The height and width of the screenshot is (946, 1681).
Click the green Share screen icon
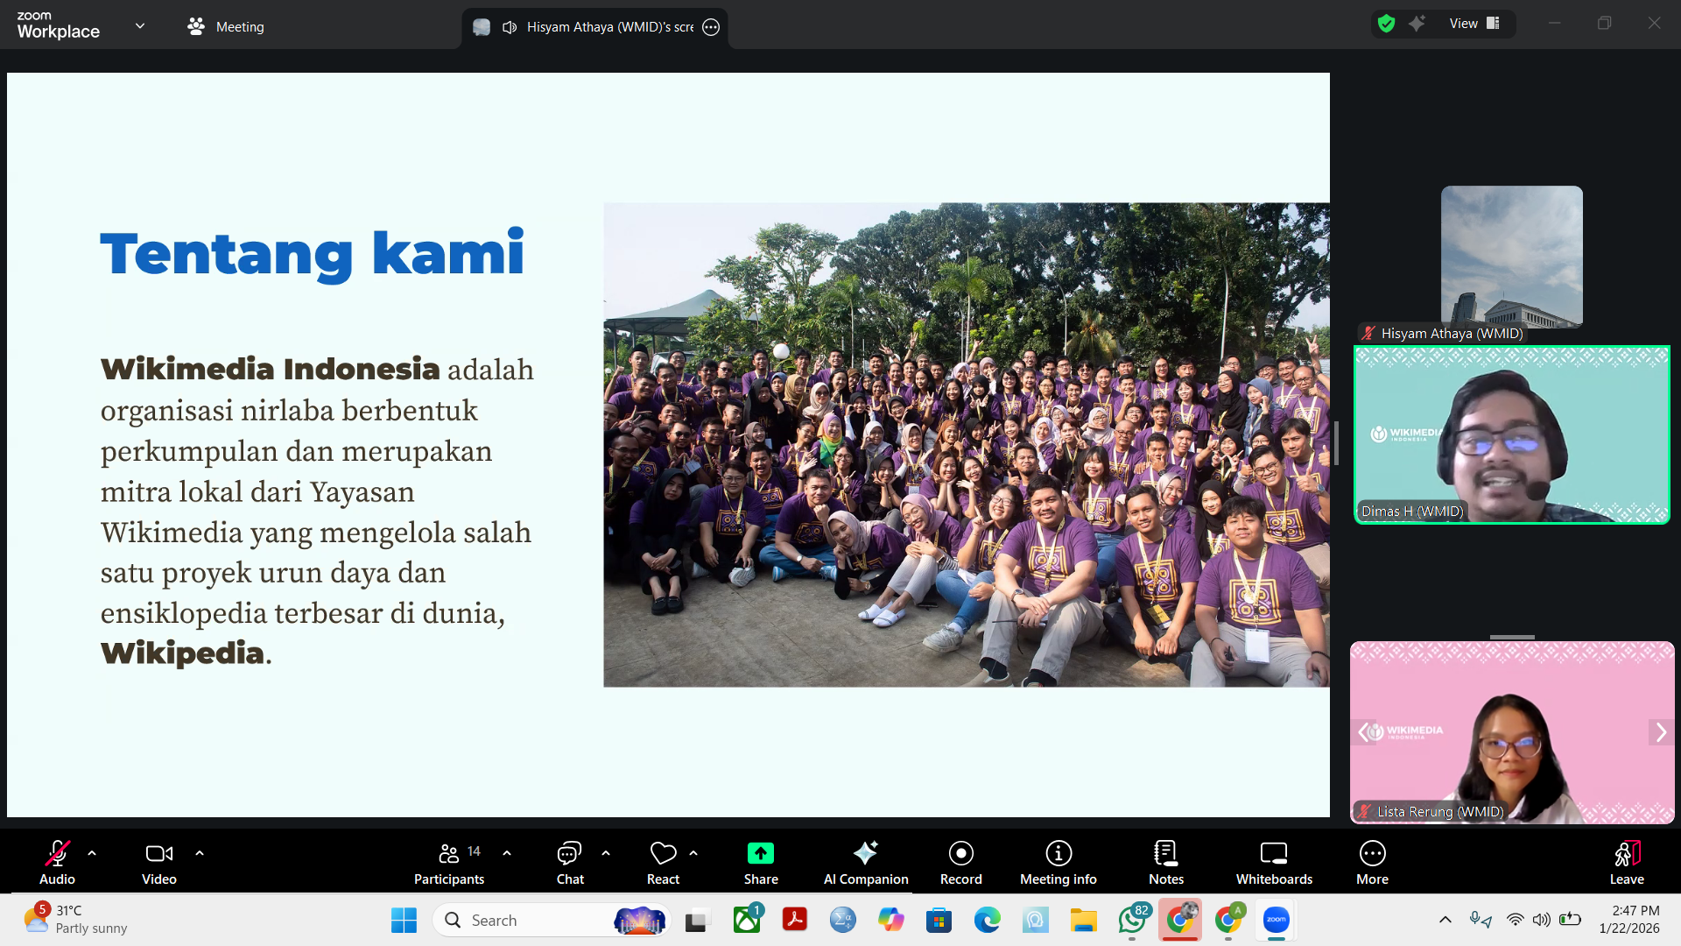(760, 853)
